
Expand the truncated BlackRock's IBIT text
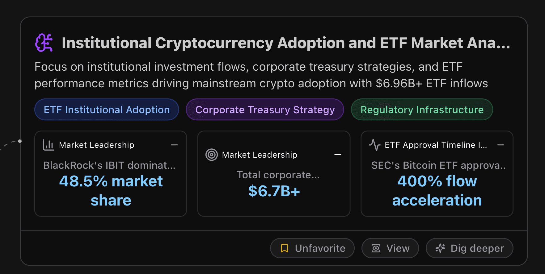(109, 165)
